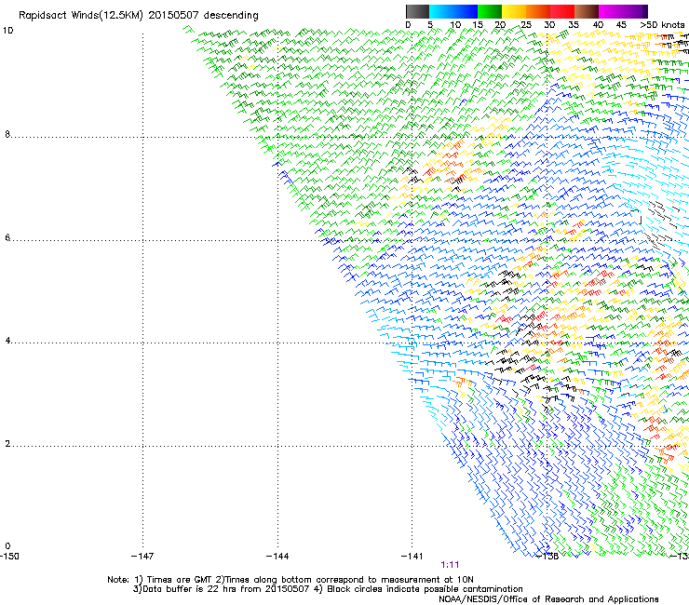Image resolution: width=689 pixels, height=605 pixels.
Task: Click the latitude '8' axis label
Action: [x=7, y=134]
